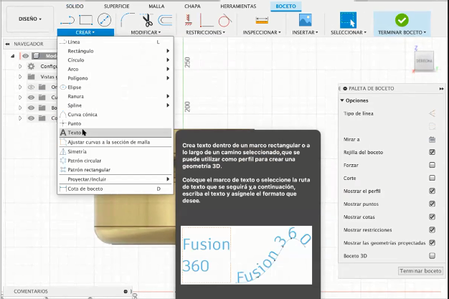The height and width of the screenshot is (299, 449).
Task: Collapse the Paleta de boceto arrows
Action: pyautogui.click(x=441, y=89)
